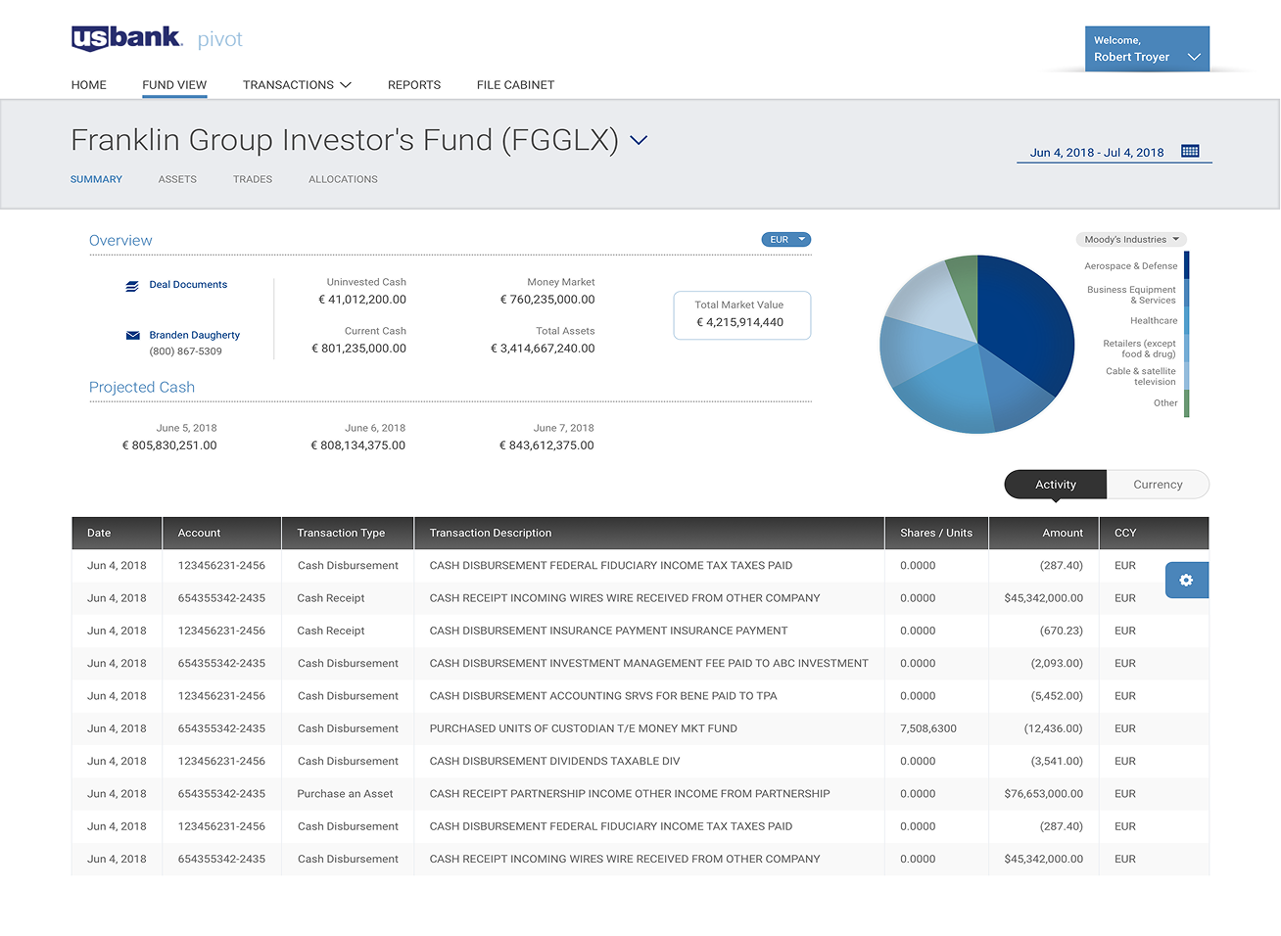Image resolution: width=1281 pixels, height=936 pixels.
Task: Click CASH DISBURSEMENT DIVIDENDS TAXABLE DIV description
Action: click(554, 762)
